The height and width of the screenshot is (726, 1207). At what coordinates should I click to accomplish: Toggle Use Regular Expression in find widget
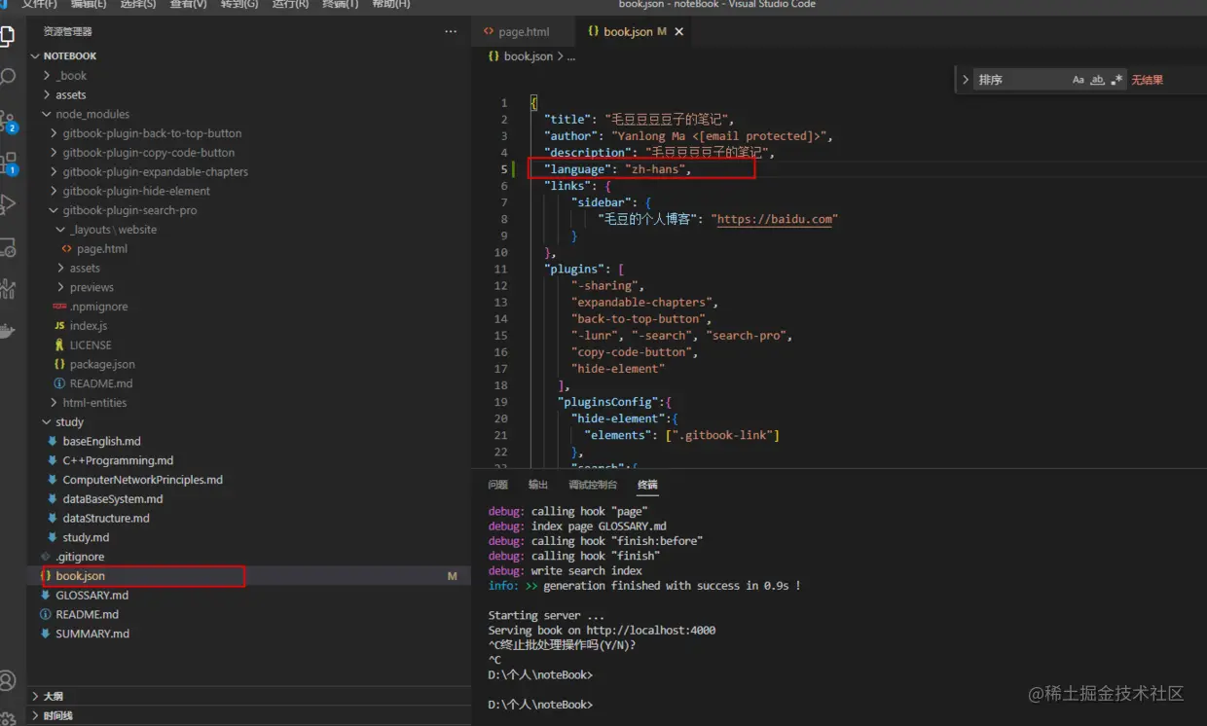(1116, 80)
